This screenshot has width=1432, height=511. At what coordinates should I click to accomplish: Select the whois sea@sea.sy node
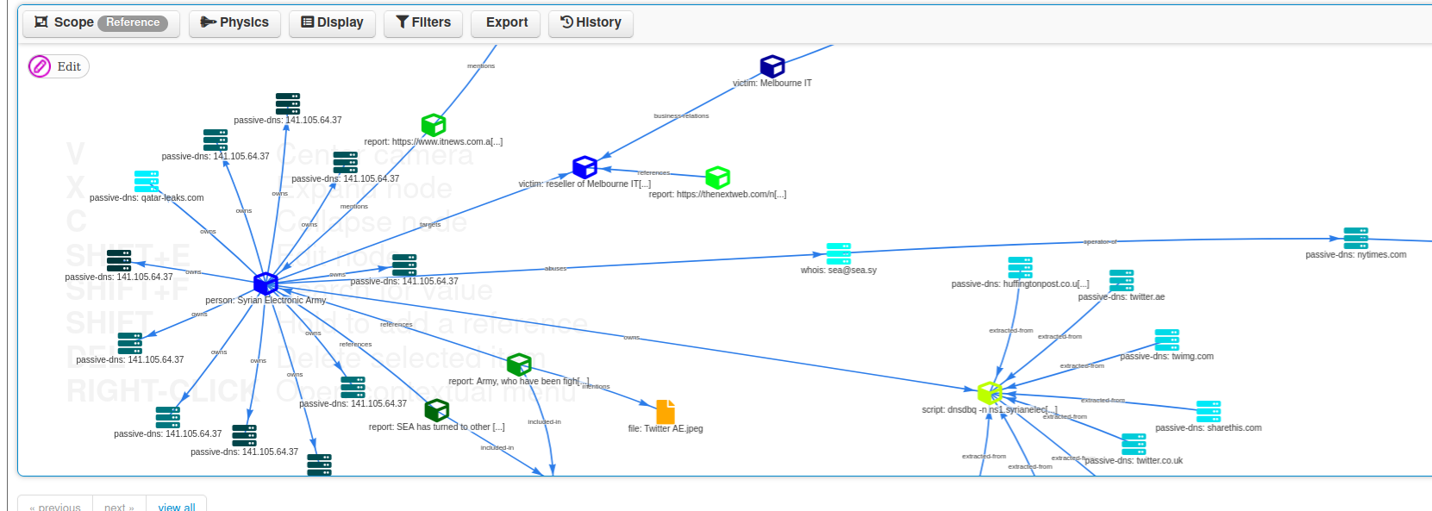pos(838,253)
